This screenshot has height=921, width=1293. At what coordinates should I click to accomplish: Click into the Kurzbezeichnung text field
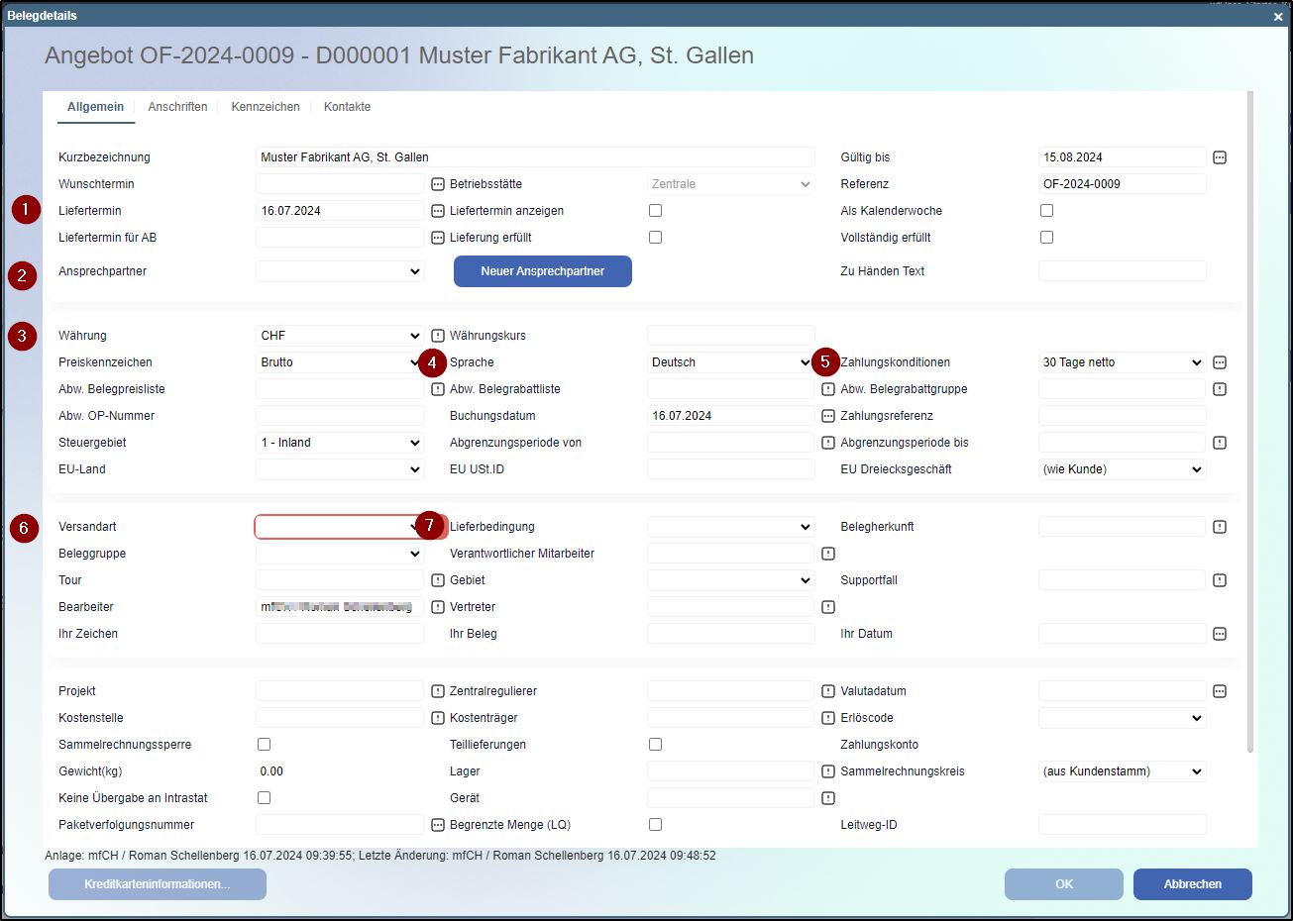tap(535, 157)
